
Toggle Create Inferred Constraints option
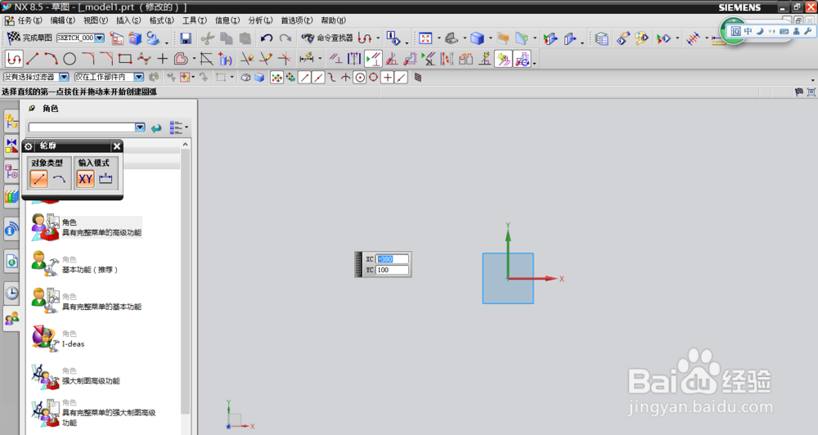coord(503,59)
